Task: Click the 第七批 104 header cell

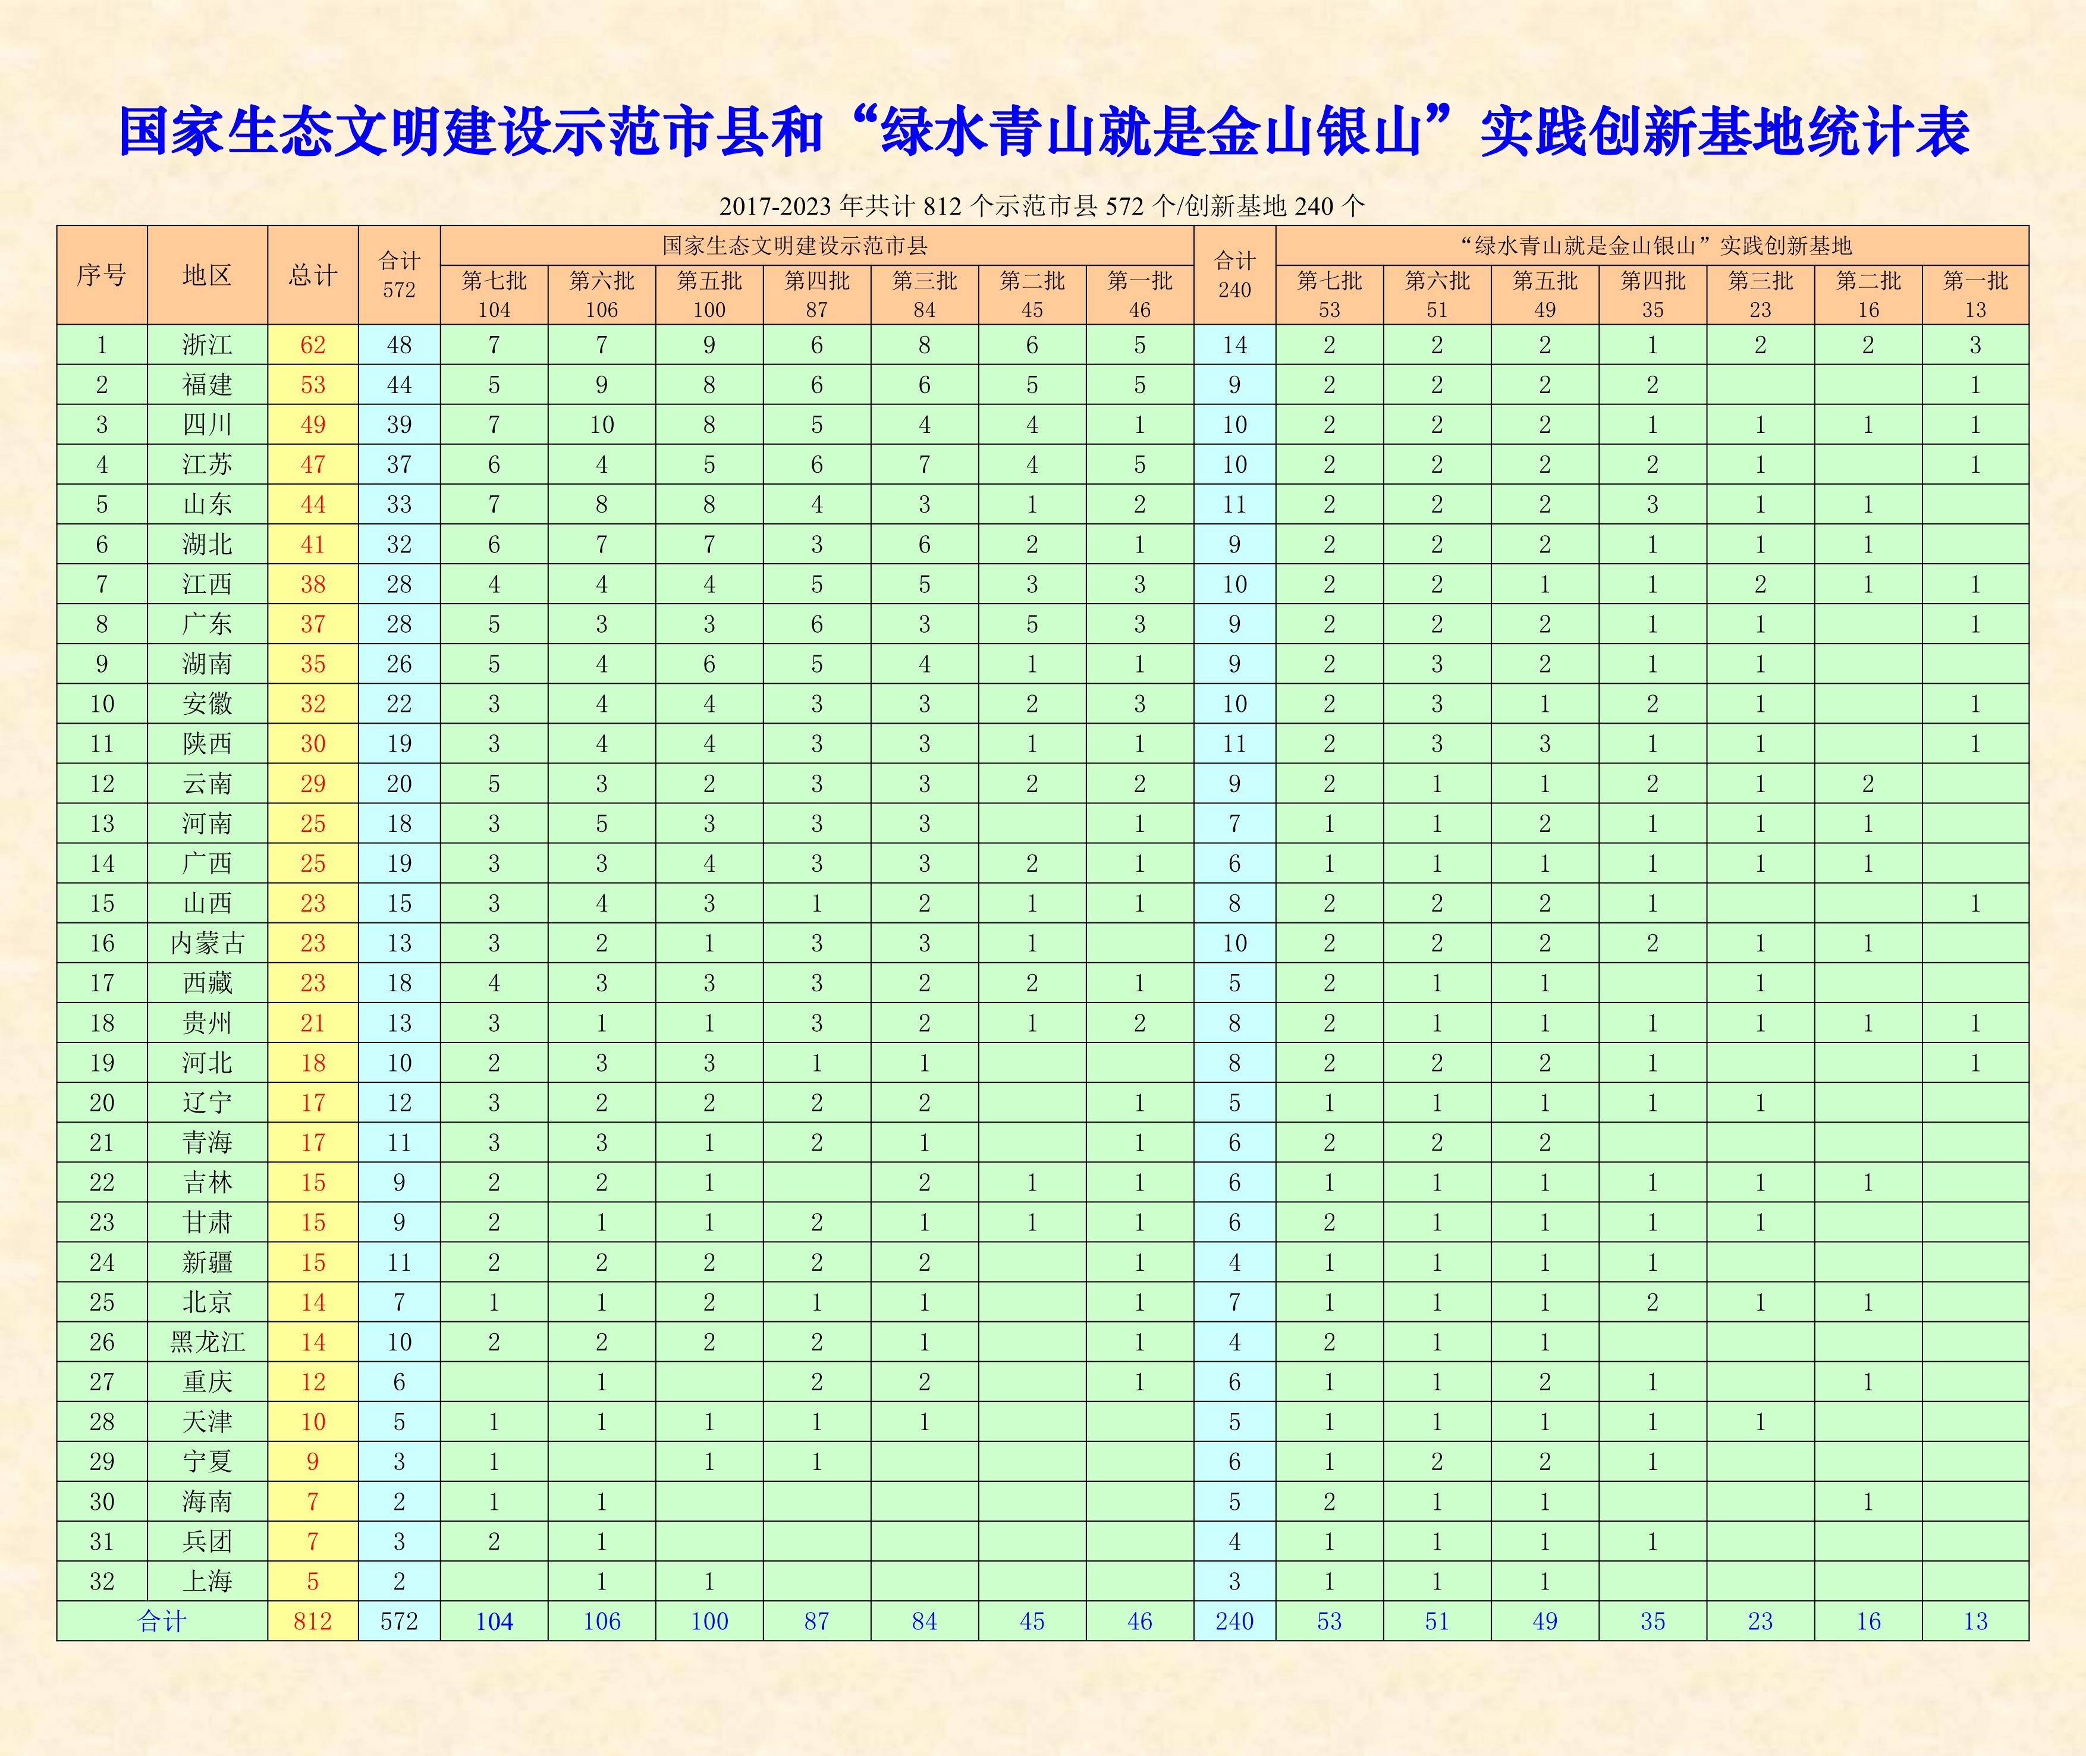Action: click(494, 295)
